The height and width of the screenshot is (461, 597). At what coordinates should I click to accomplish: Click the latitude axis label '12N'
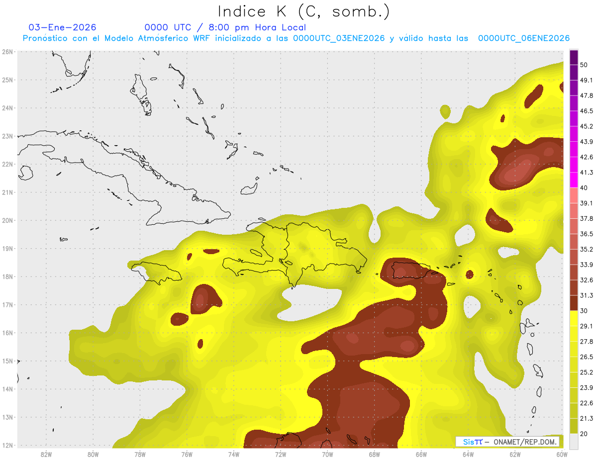[x=8, y=445]
